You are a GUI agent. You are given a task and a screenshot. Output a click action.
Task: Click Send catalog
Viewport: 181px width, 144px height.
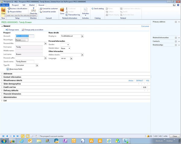99,8
